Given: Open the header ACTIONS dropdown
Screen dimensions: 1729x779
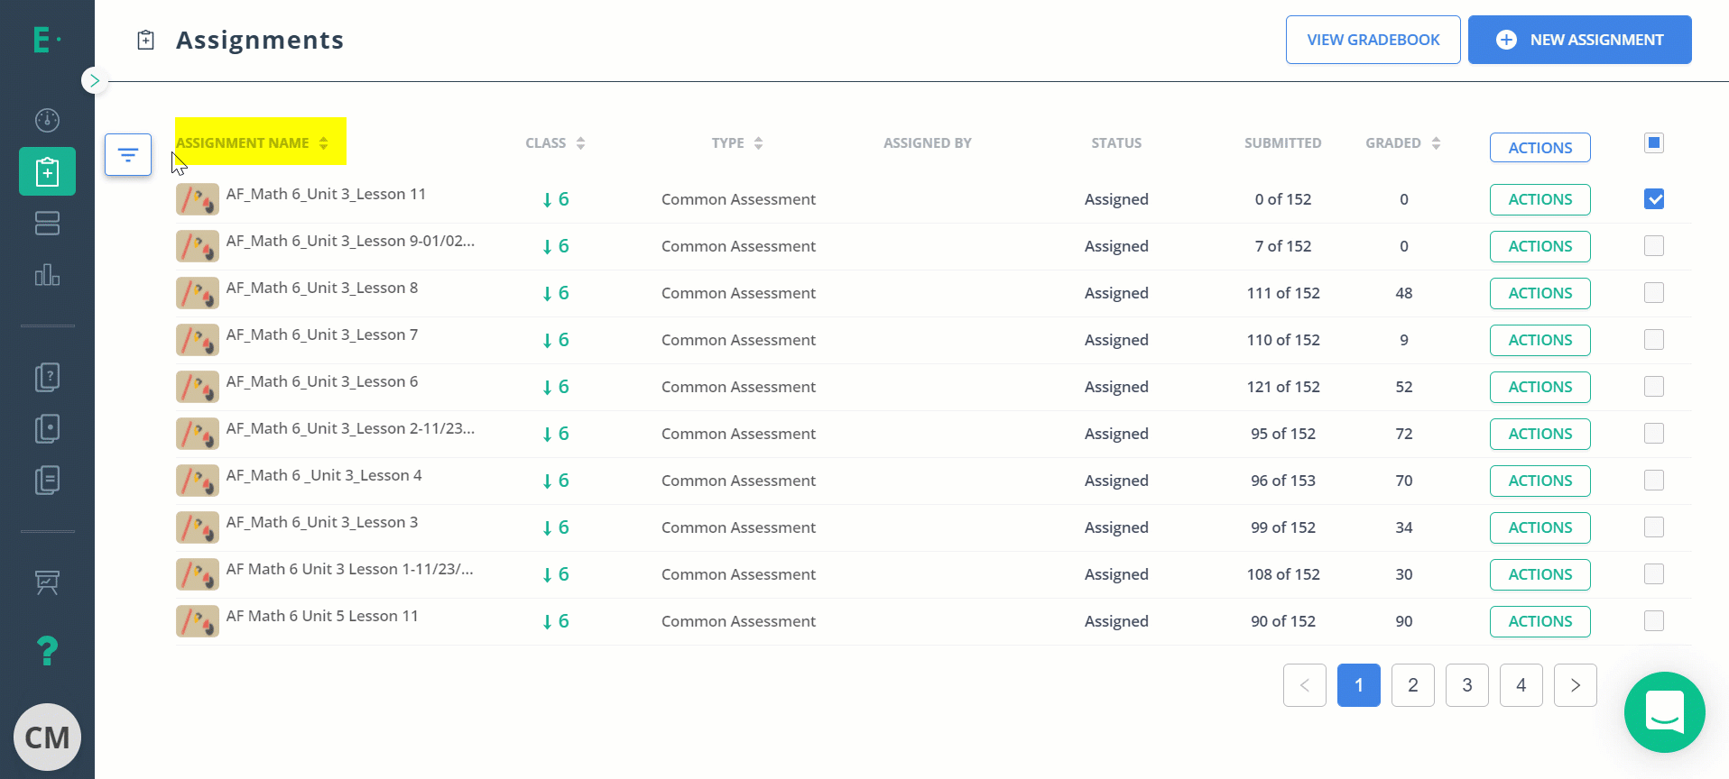Looking at the screenshot, I should [x=1539, y=148].
